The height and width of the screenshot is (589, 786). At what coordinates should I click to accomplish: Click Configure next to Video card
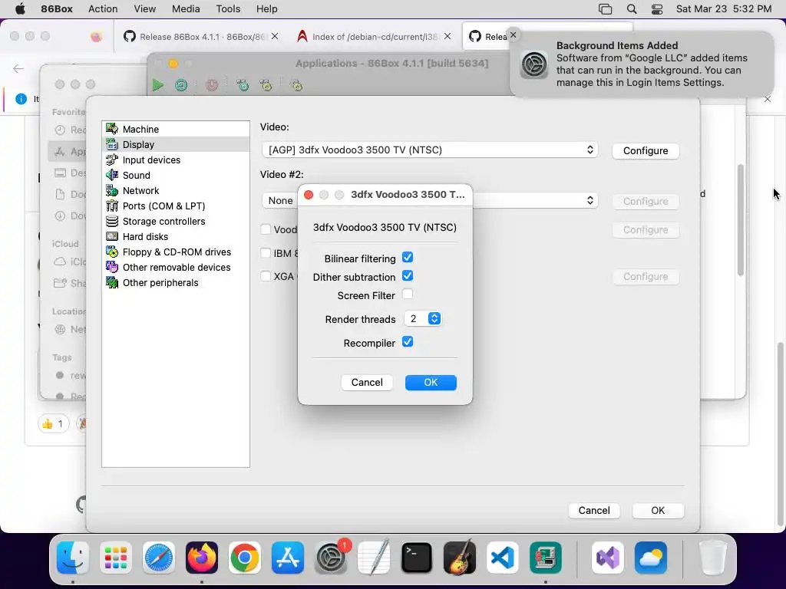point(645,151)
